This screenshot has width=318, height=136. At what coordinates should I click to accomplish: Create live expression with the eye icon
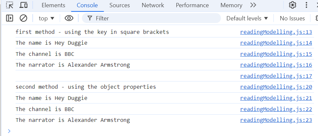point(69,18)
